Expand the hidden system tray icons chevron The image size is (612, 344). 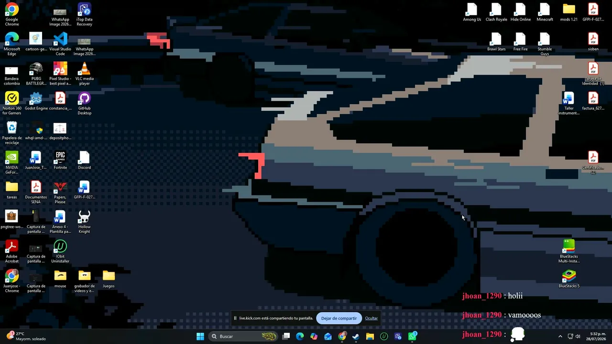[x=560, y=336]
